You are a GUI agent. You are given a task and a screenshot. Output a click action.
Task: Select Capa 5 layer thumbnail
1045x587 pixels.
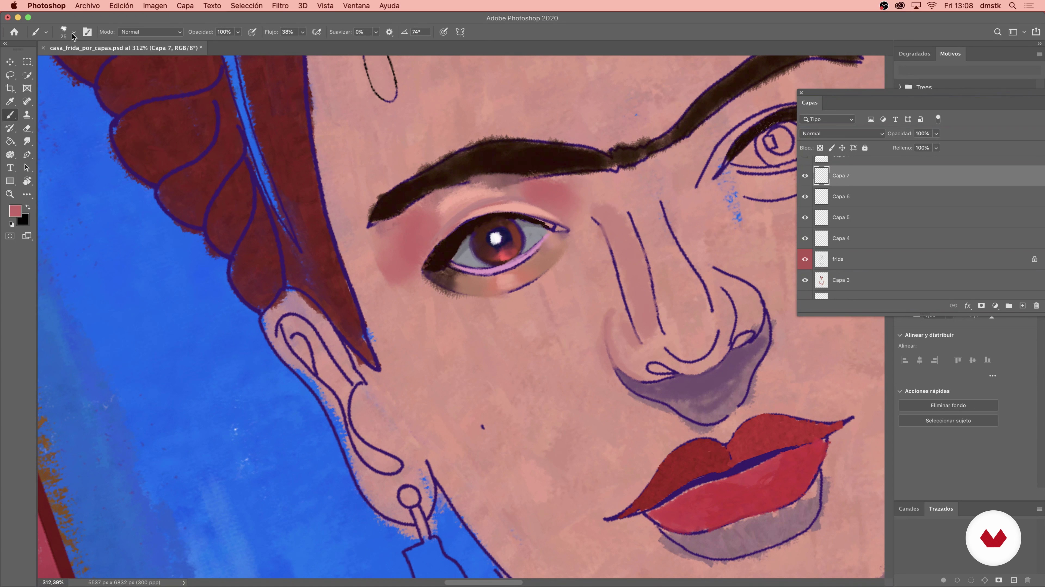(822, 217)
